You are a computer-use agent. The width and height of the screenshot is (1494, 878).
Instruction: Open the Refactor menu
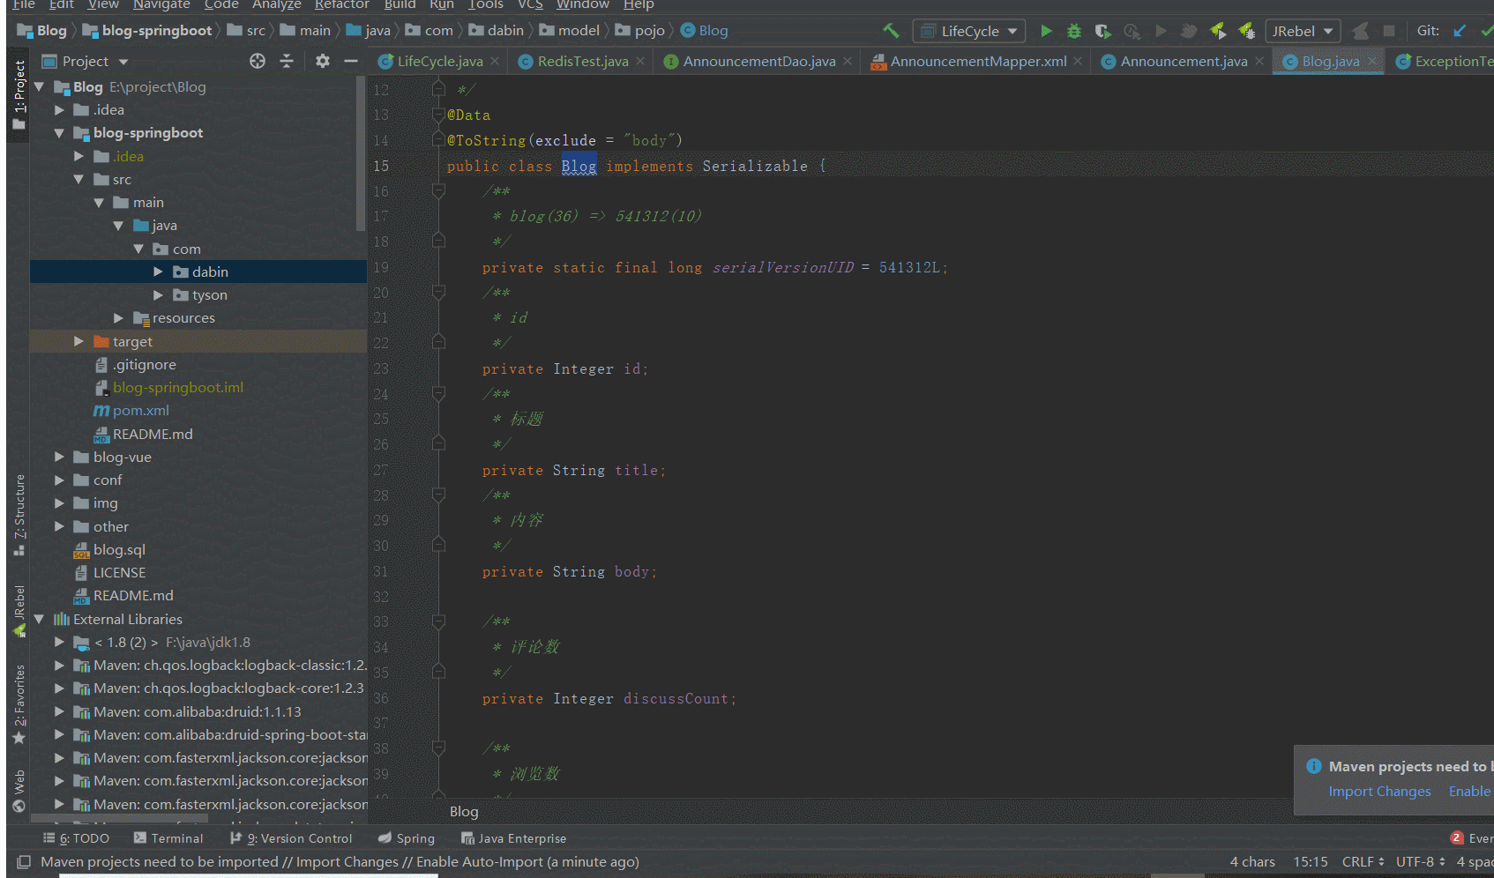(x=341, y=4)
